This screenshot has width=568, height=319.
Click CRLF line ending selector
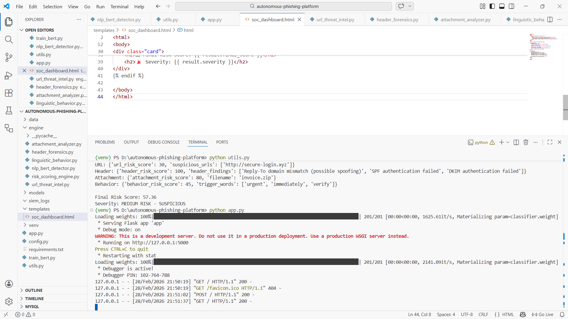pyautogui.click(x=483, y=315)
